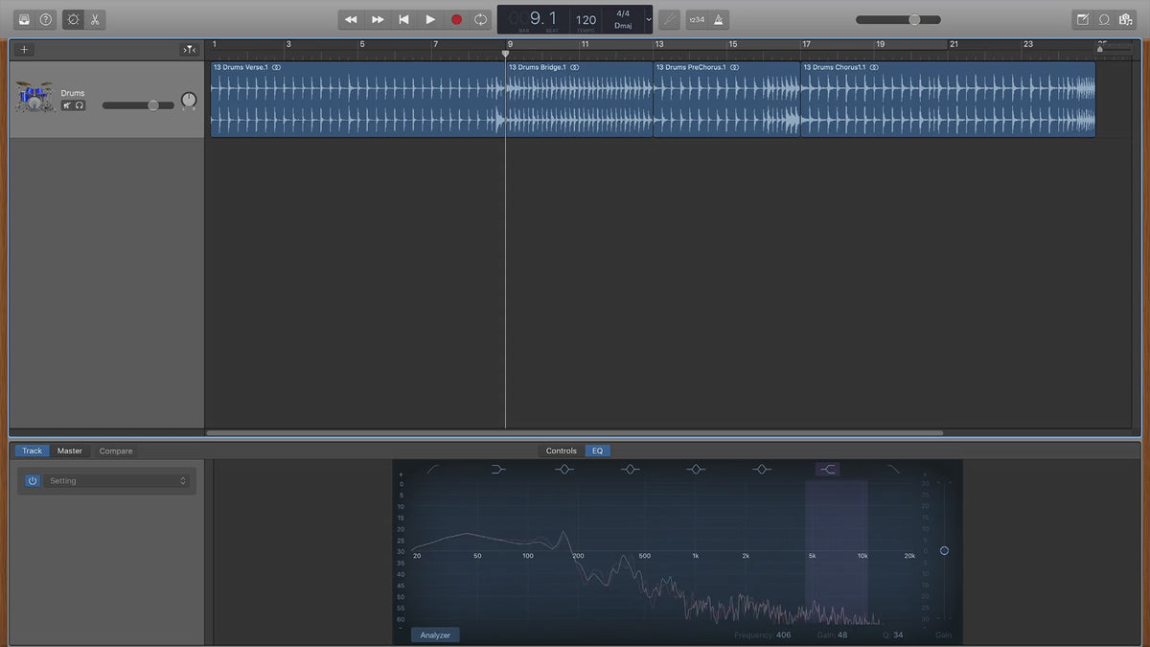Image resolution: width=1150 pixels, height=647 pixels.
Task: Switch to the Controls tab
Action: [x=561, y=451]
